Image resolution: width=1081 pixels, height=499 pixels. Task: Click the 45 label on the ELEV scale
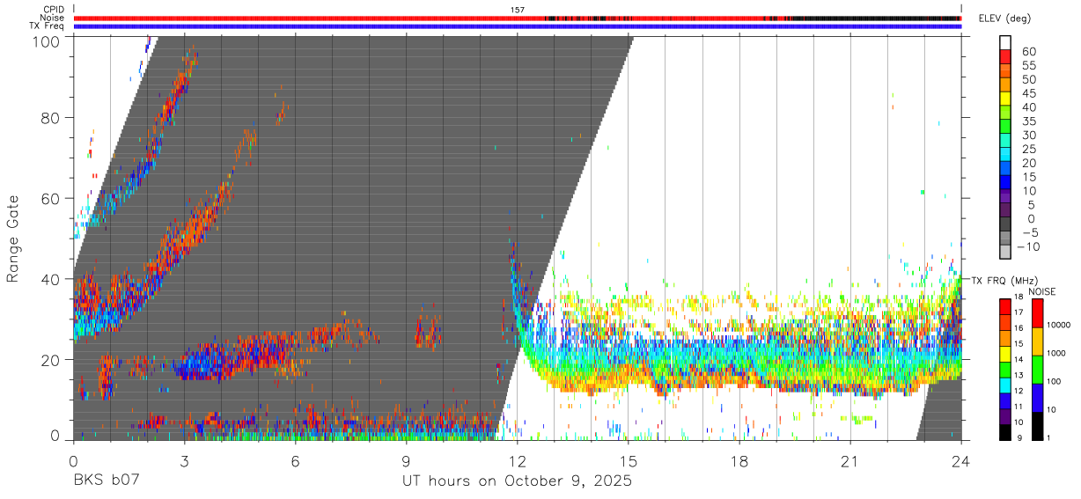click(x=1027, y=92)
